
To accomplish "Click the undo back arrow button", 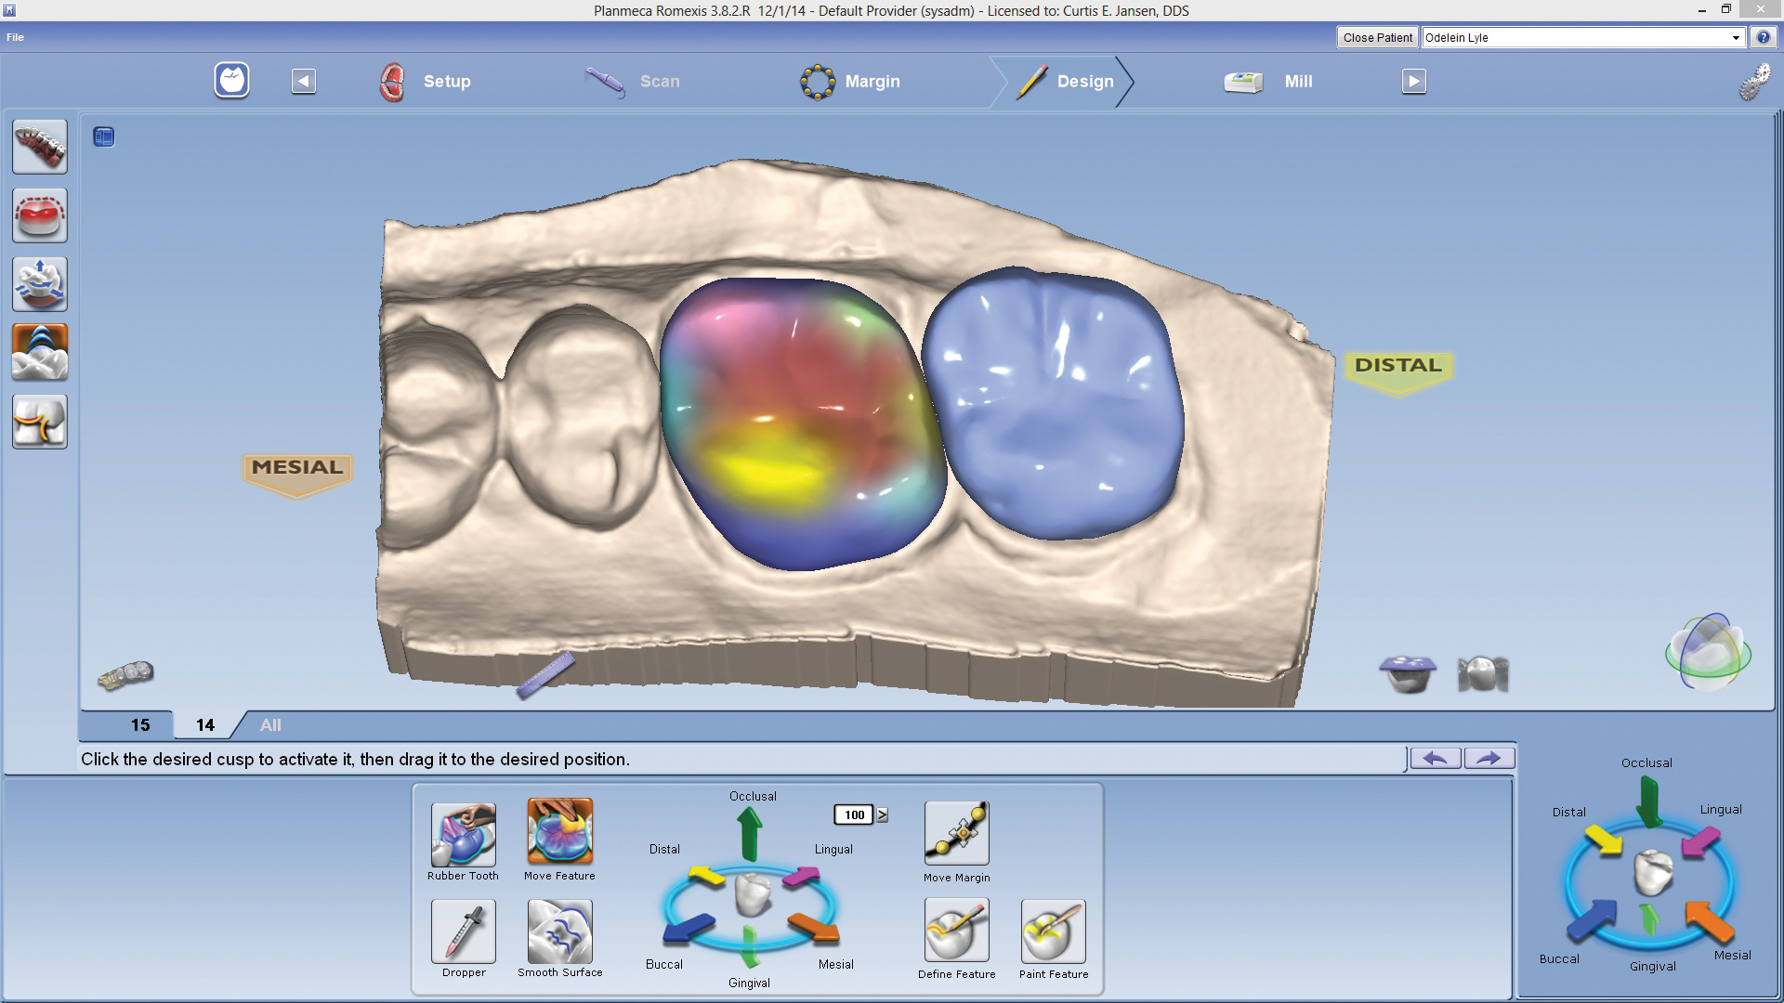I will click(x=1435, y=759).
